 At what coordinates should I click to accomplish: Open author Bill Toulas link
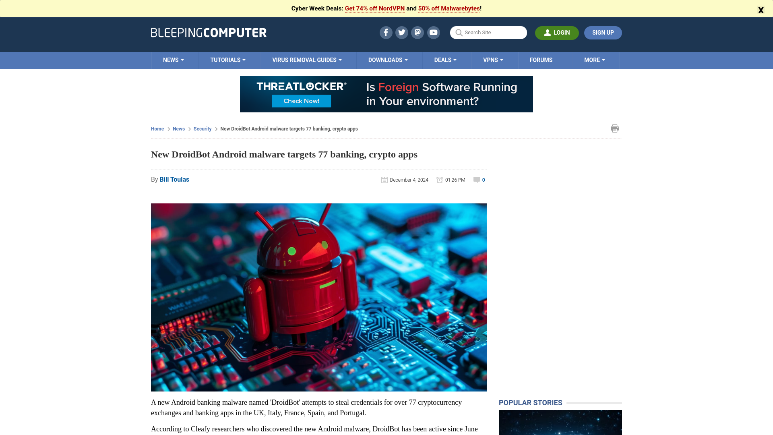click(174, 180)
